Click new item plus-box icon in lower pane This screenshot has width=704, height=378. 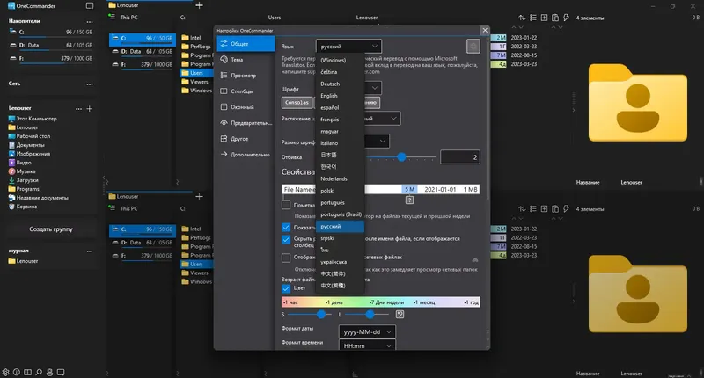(544, 208)
